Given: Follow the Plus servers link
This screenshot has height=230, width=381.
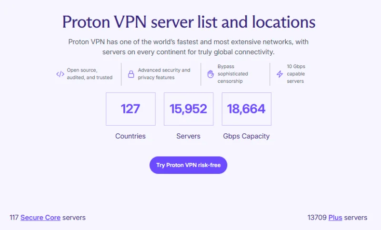Looking at the screenshot, I should point(335,218).
